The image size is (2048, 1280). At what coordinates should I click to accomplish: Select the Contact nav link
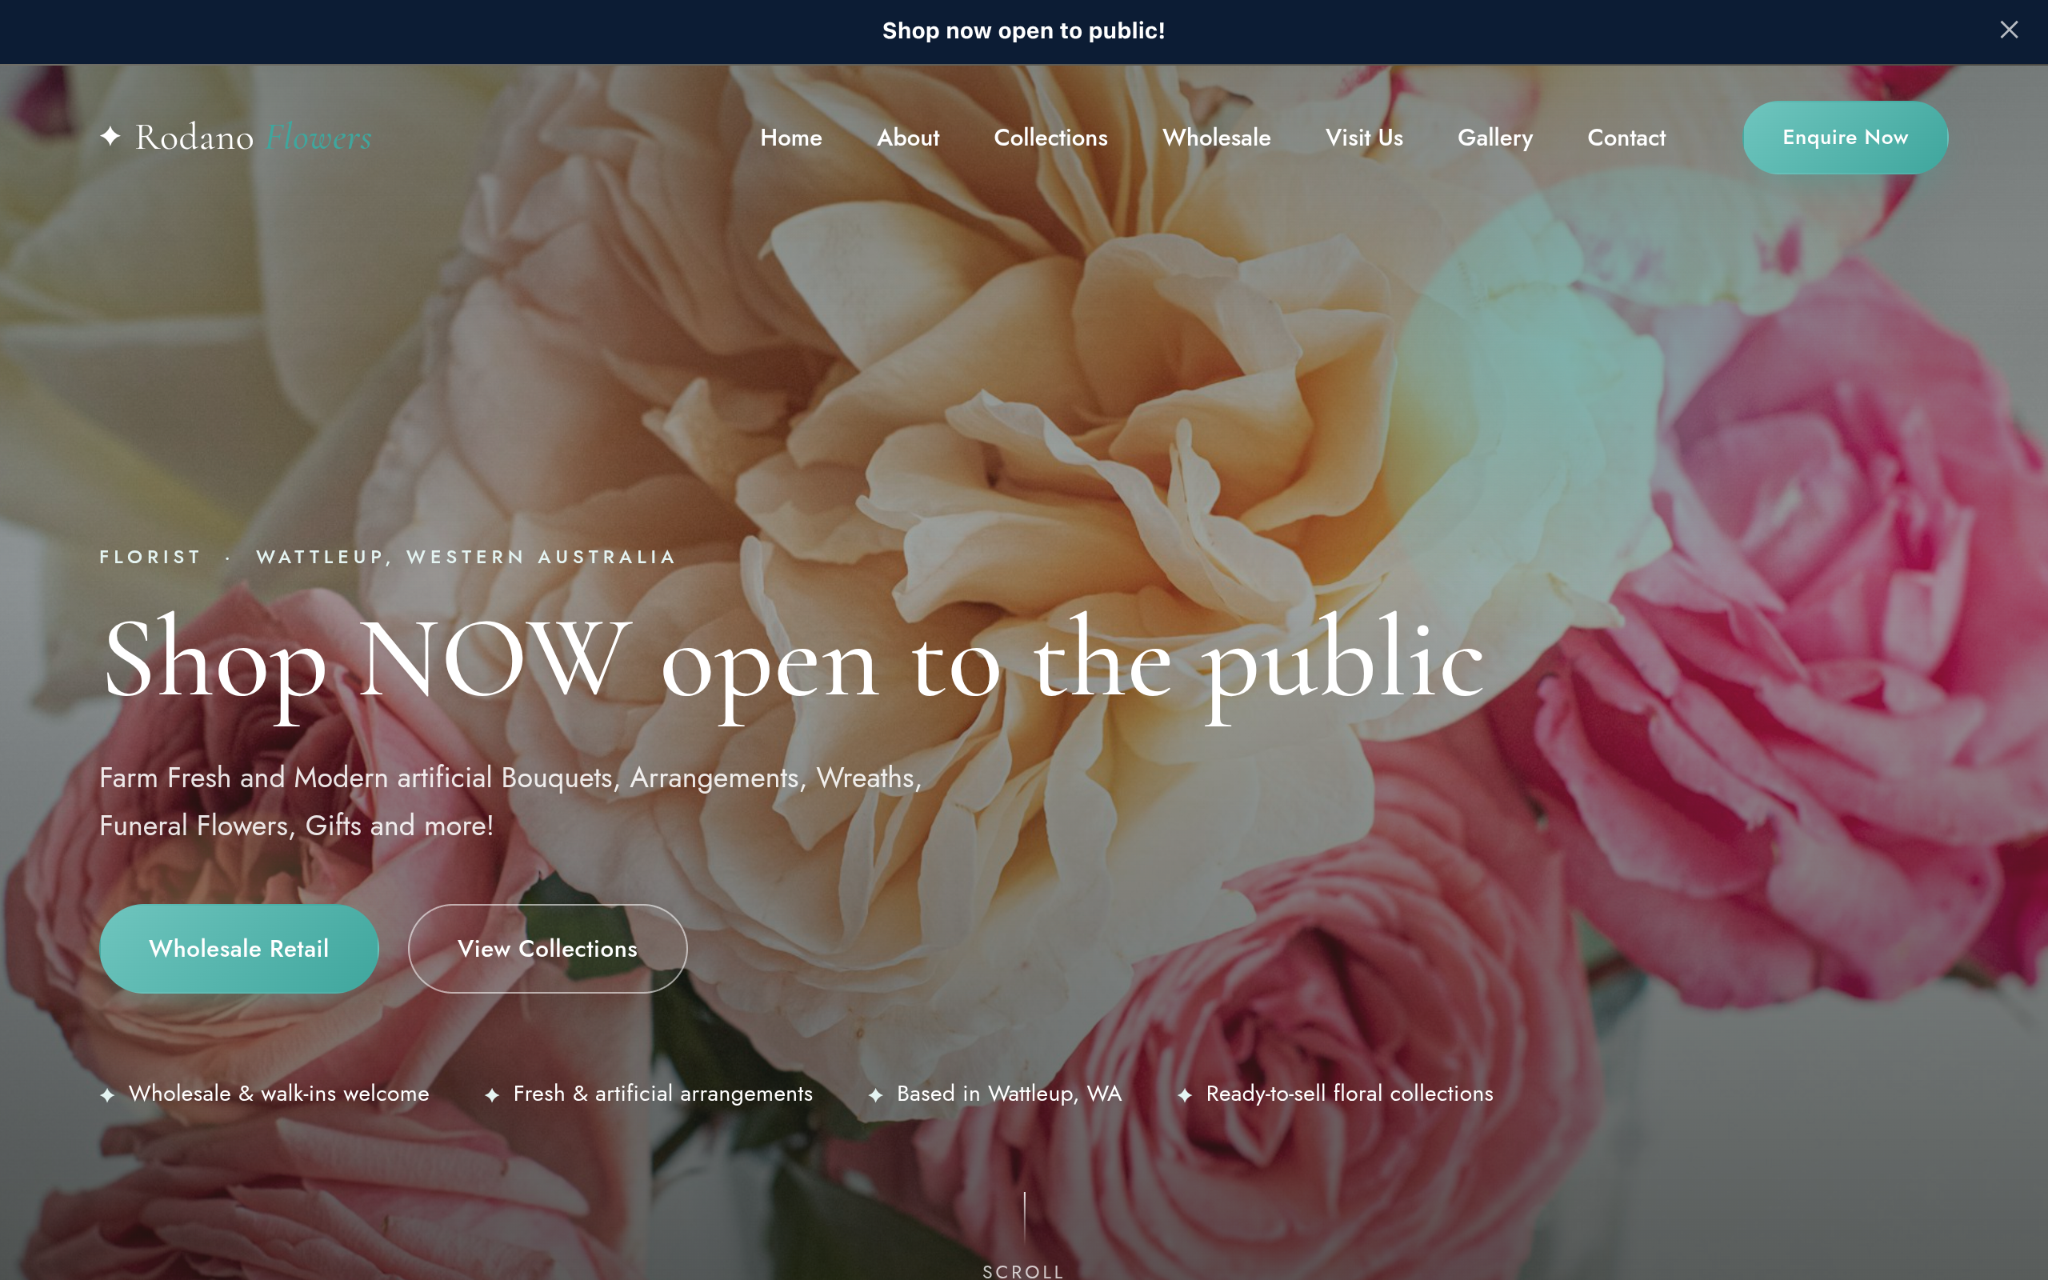coord(1626,137)
